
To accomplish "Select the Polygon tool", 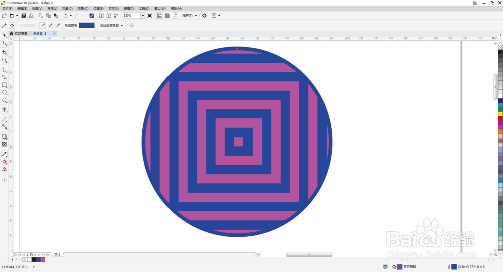I will point(4,100).
